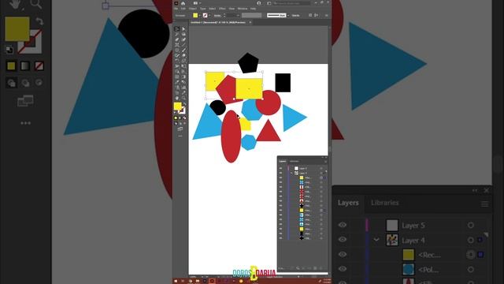The width and height of the screenshot is (504, 284).
Task: Collapse Layer 4 arrow in the small Layers panel
Action: coord(291,173)
